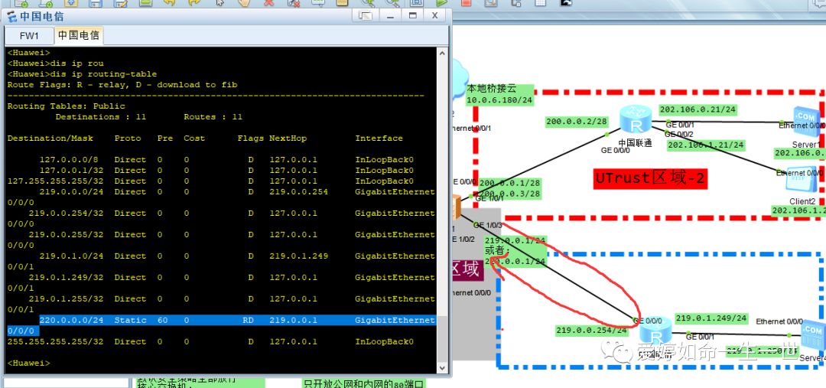This screenshot has height=388, width=826.
Task: Maximize the 中国电信 terminal window
Action: (413, 16)
